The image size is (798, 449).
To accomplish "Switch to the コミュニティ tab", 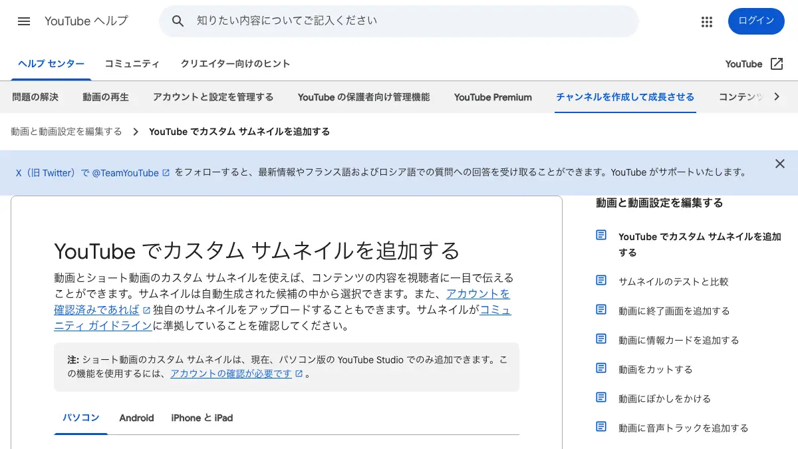I will (x=132, y=64).
